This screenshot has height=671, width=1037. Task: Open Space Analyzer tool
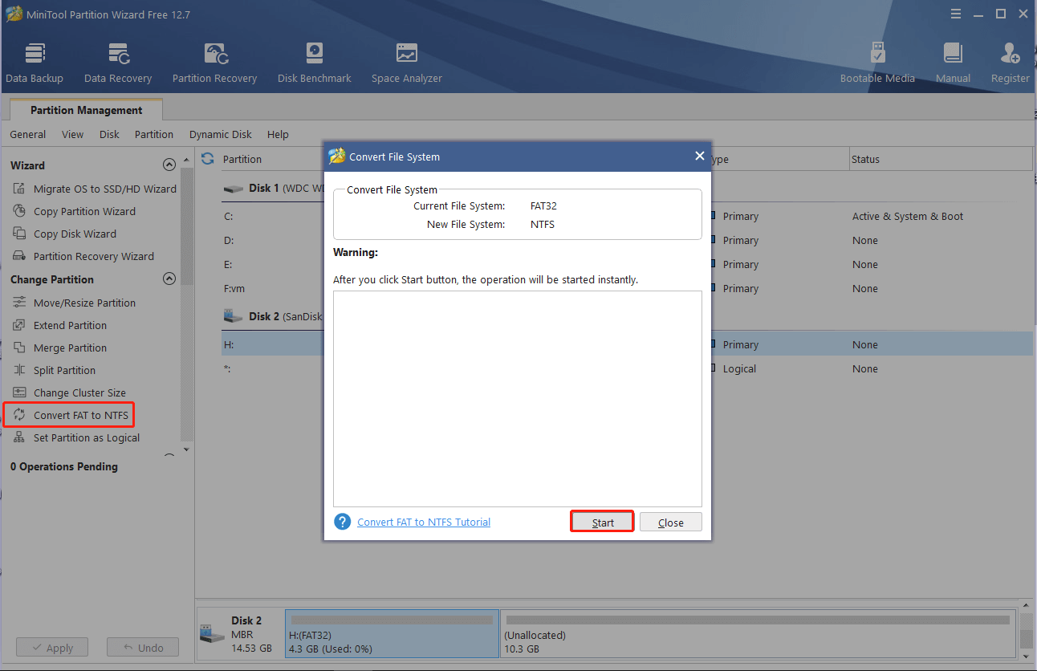407,63
